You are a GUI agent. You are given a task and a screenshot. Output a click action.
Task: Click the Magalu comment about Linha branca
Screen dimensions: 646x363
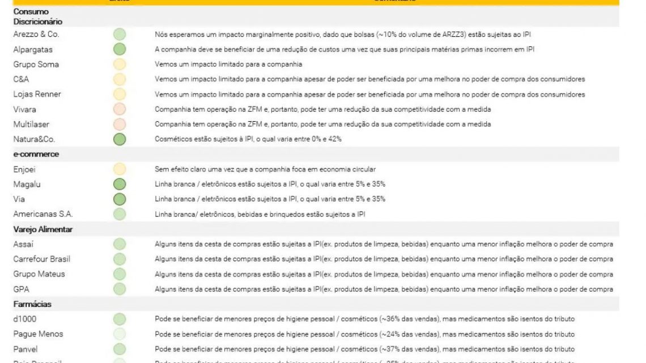click(270, 184)
